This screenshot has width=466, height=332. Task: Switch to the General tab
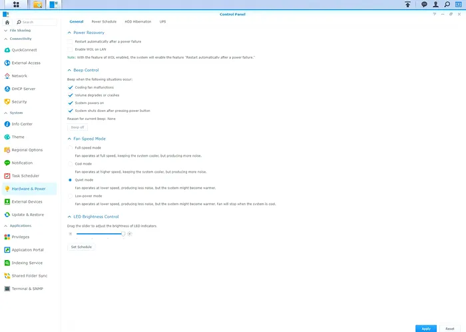pos(77,22)
